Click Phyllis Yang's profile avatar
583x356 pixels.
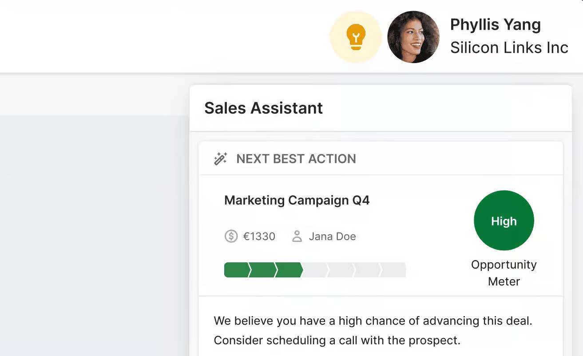coord(413,37)
